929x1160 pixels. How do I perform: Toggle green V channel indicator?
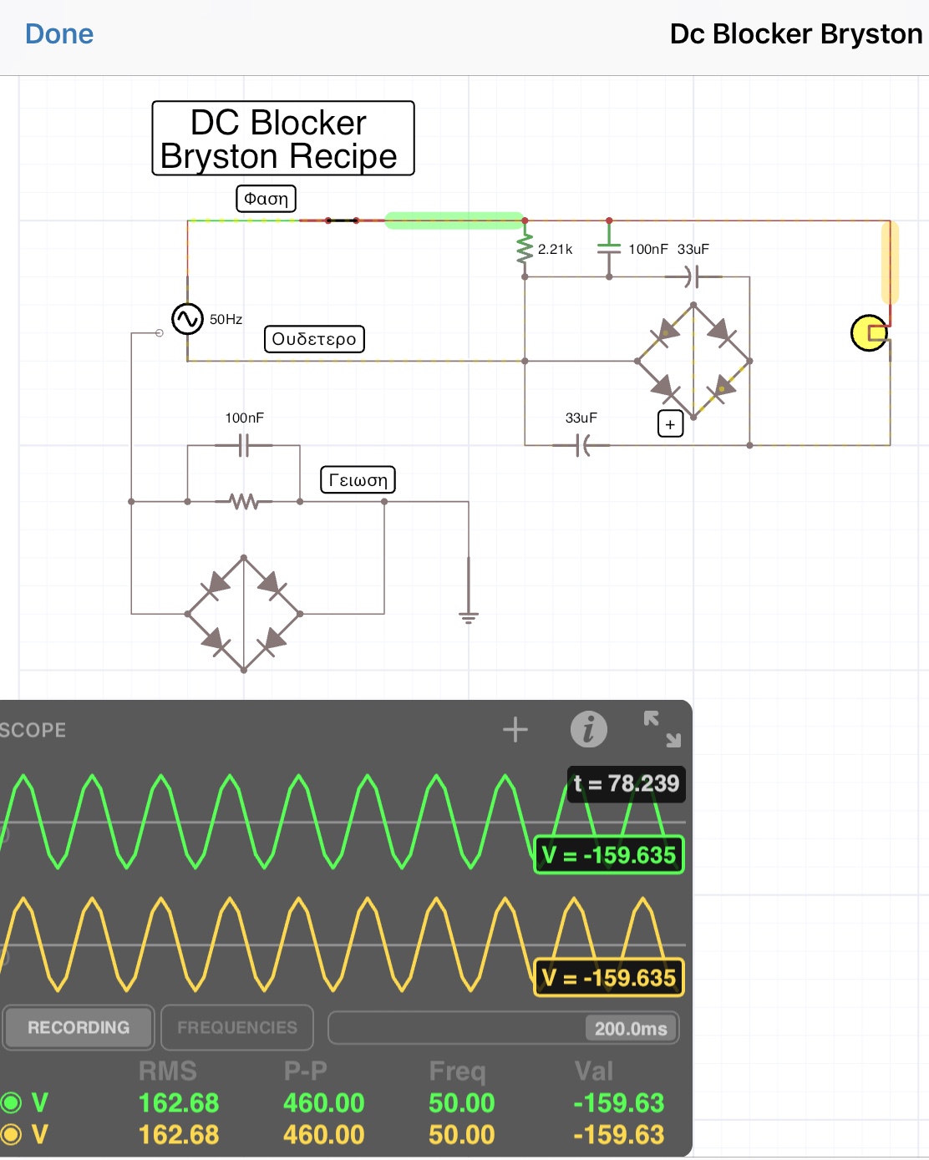pyautogui.click(x=11, y=1102)
